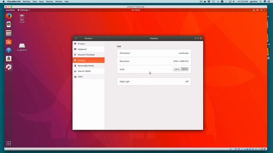Click the Ubuntu network status icon
The height and width of the screenshot is (153, 273).
(x=254, y=10)
